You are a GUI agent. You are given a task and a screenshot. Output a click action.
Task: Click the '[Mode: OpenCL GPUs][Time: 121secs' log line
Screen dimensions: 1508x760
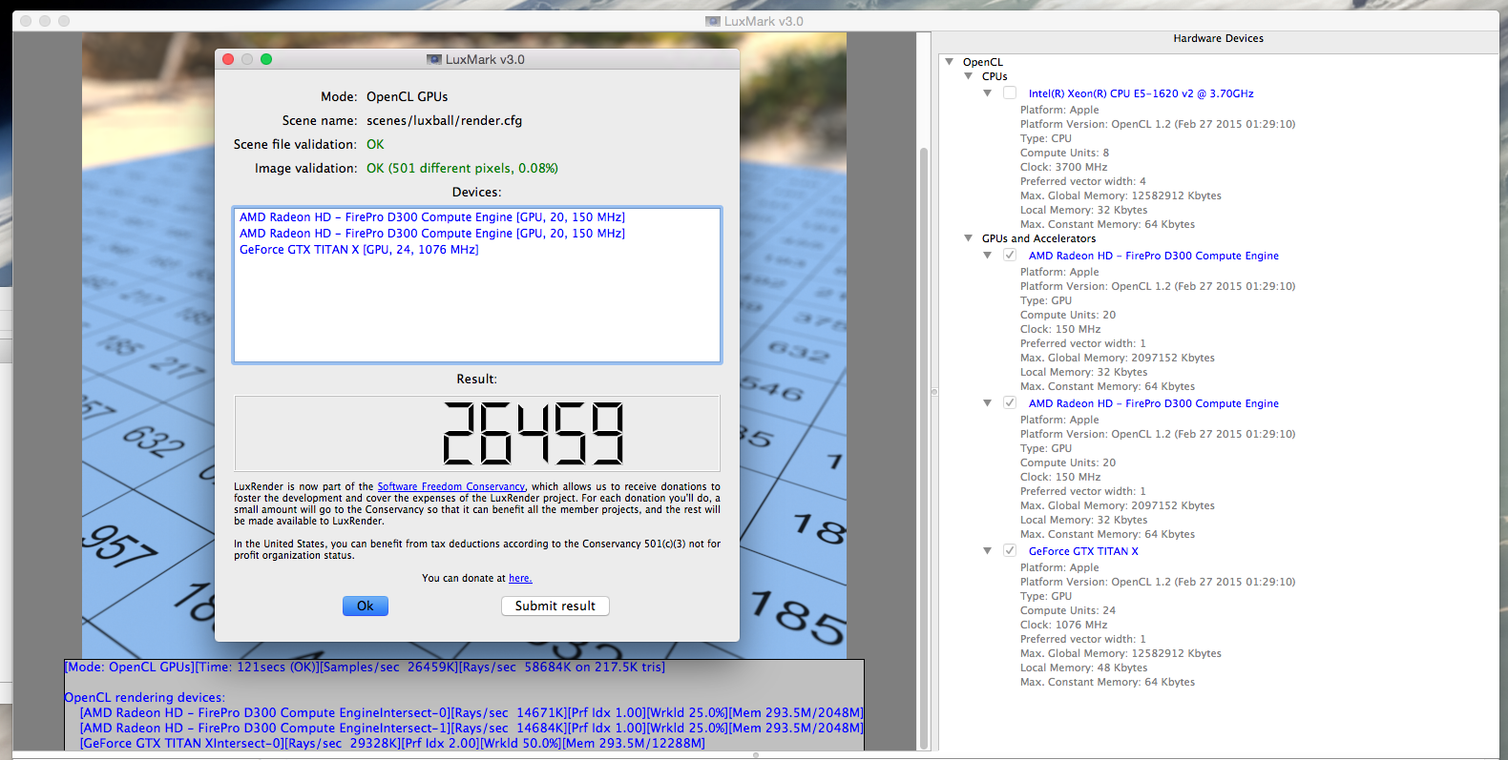click(x=365, y=668)
